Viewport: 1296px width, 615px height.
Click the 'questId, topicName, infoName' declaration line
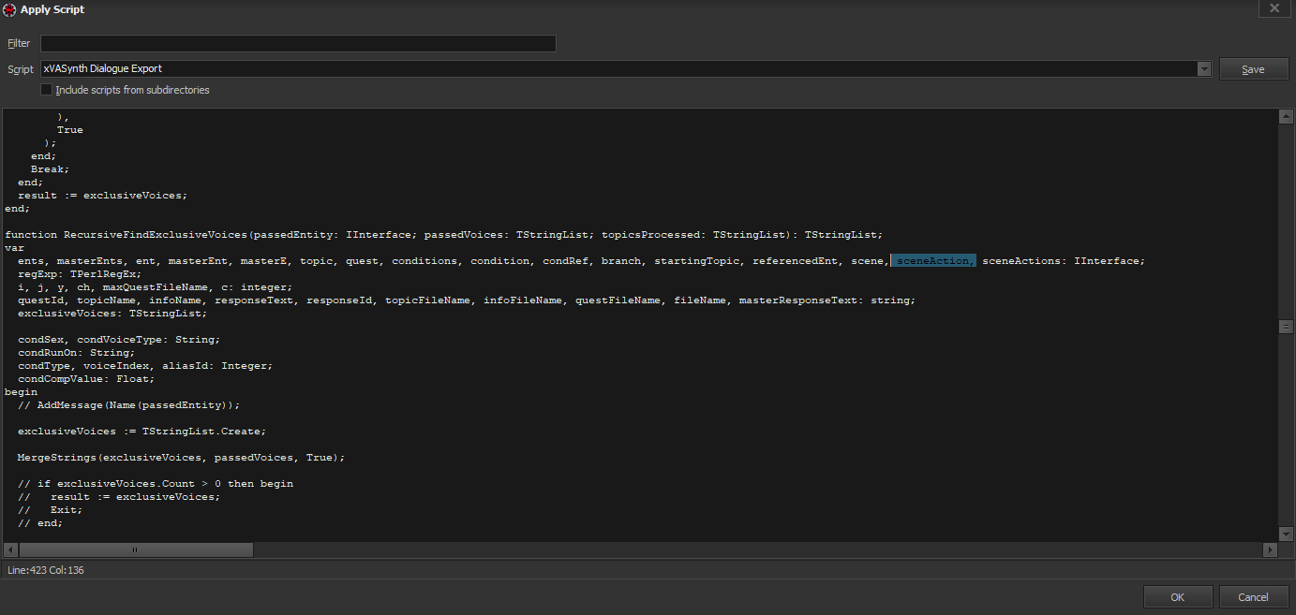[467, 300]
